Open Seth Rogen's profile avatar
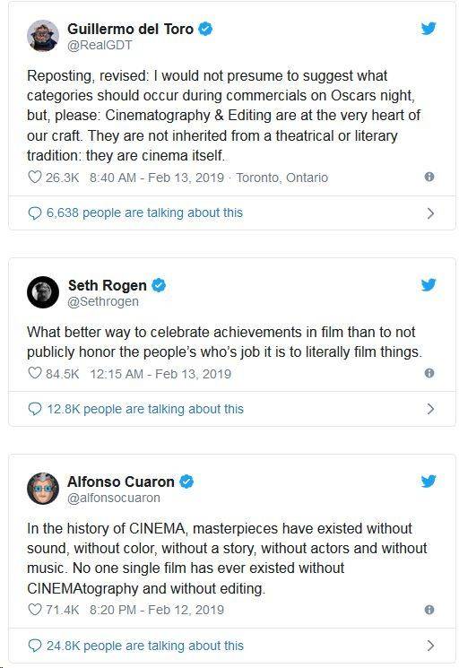This screenshot has width=459, height=668. (42, 292)
